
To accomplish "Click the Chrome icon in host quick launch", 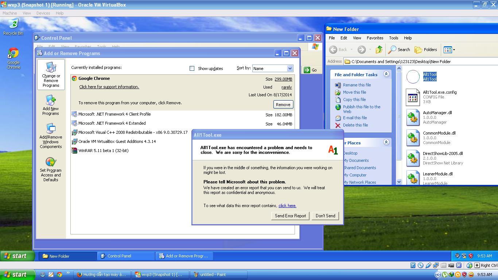I will pos(59,275).
